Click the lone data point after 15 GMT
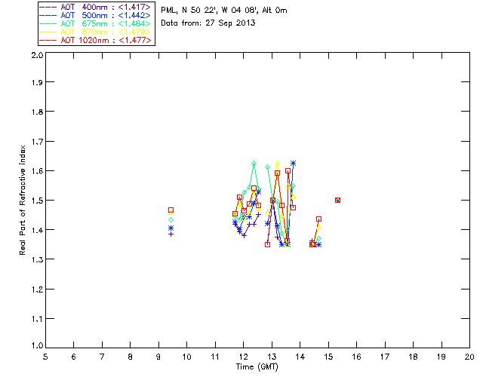Viewport: 483px width, 386px height. [337, 200]
